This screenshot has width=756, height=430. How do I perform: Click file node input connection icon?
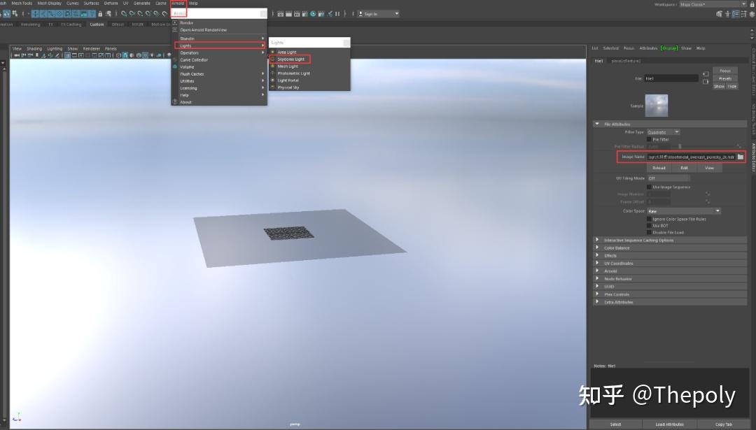(706, 73)
